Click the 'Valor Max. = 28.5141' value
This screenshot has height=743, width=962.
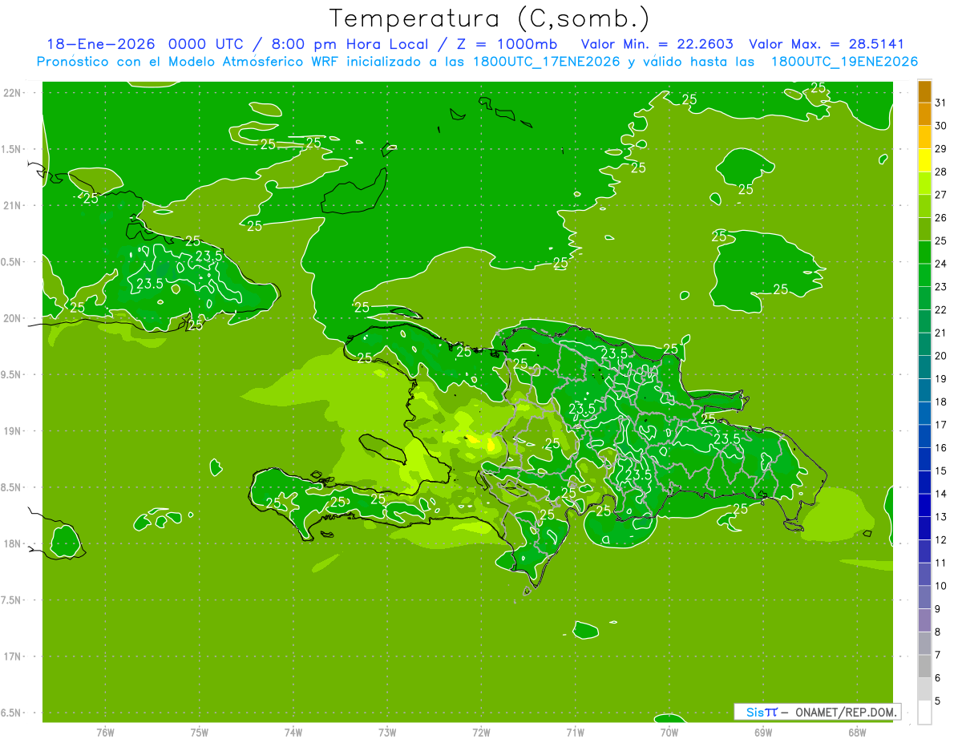(826, 44)
